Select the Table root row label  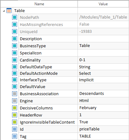(x=20, y=11)
